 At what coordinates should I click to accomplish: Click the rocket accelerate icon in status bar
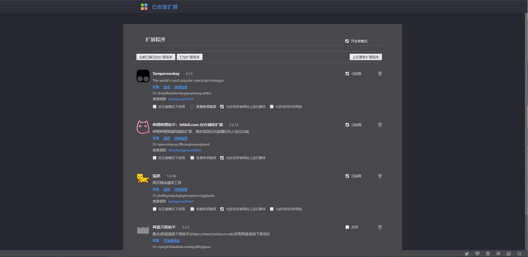pos(467,254)
